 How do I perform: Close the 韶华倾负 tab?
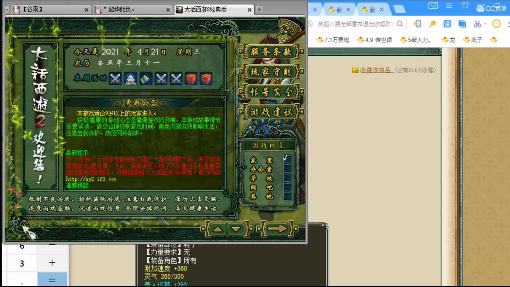coord(168,10)
